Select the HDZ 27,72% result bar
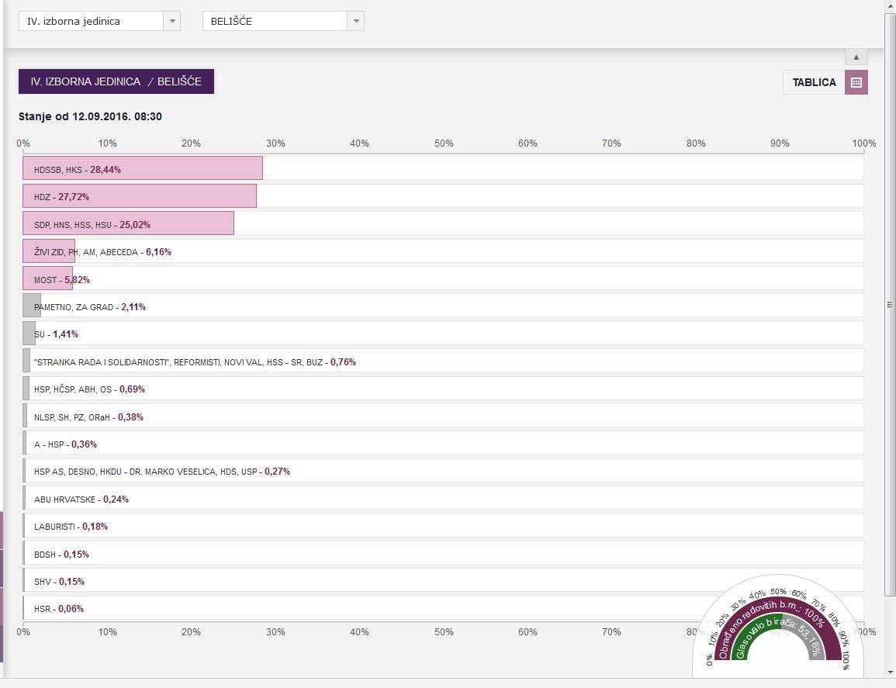Viewport: 896px width, 688px height. click(140, 196)
